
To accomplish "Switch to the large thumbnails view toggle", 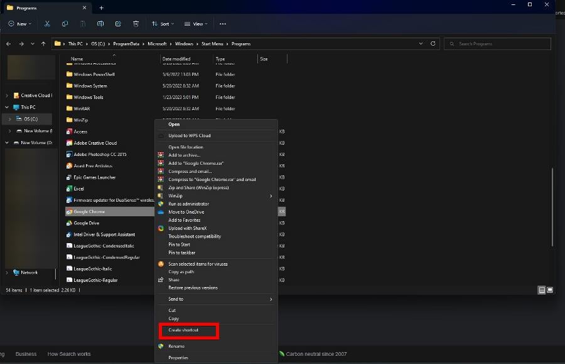I will 550,290.
